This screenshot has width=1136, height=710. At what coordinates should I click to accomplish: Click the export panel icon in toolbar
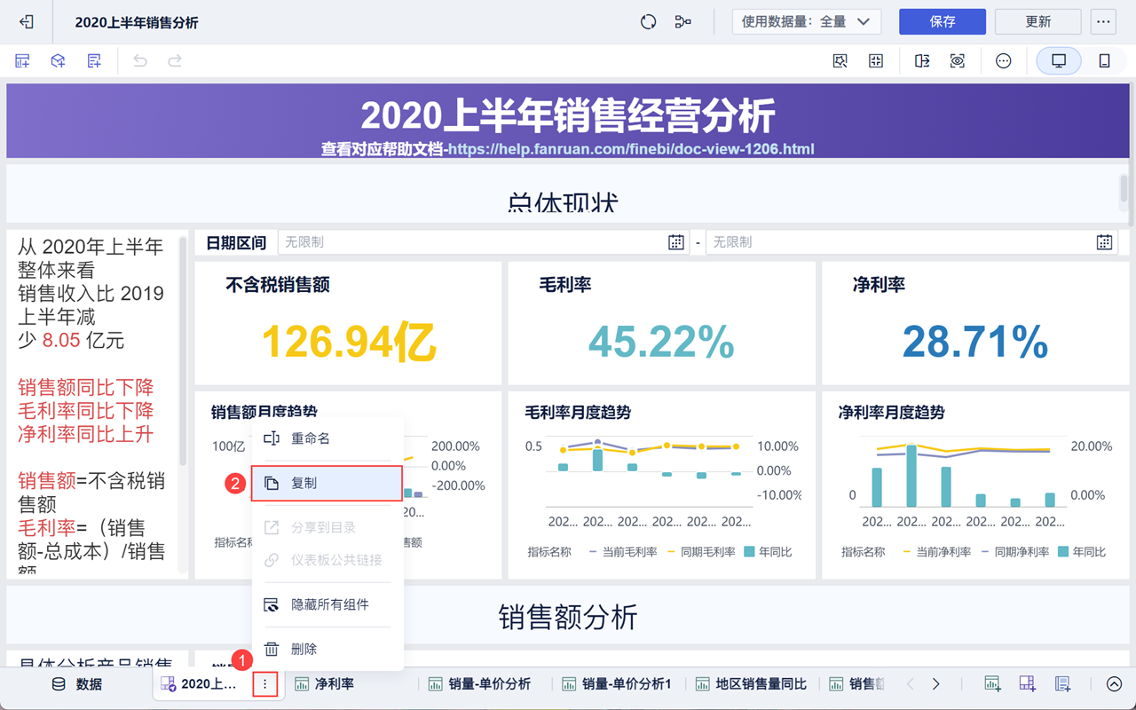click(922, 61)
